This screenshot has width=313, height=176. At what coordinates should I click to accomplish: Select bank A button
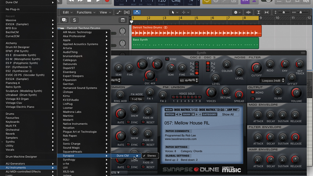coord(193,115)
